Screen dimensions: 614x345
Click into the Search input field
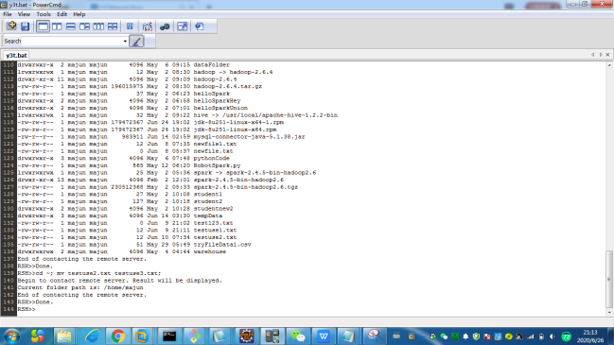(72, 41)
